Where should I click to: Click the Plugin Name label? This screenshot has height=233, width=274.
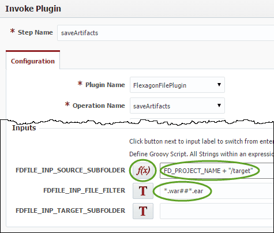[105, 85]
